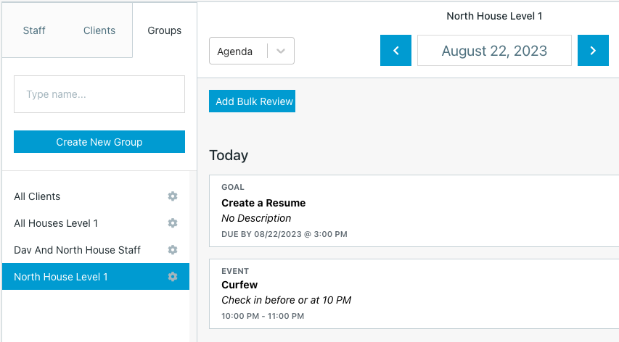Open the August 22, 2023 date picker
The height and width of the screenshot is (342, 619).
[494, 51]
